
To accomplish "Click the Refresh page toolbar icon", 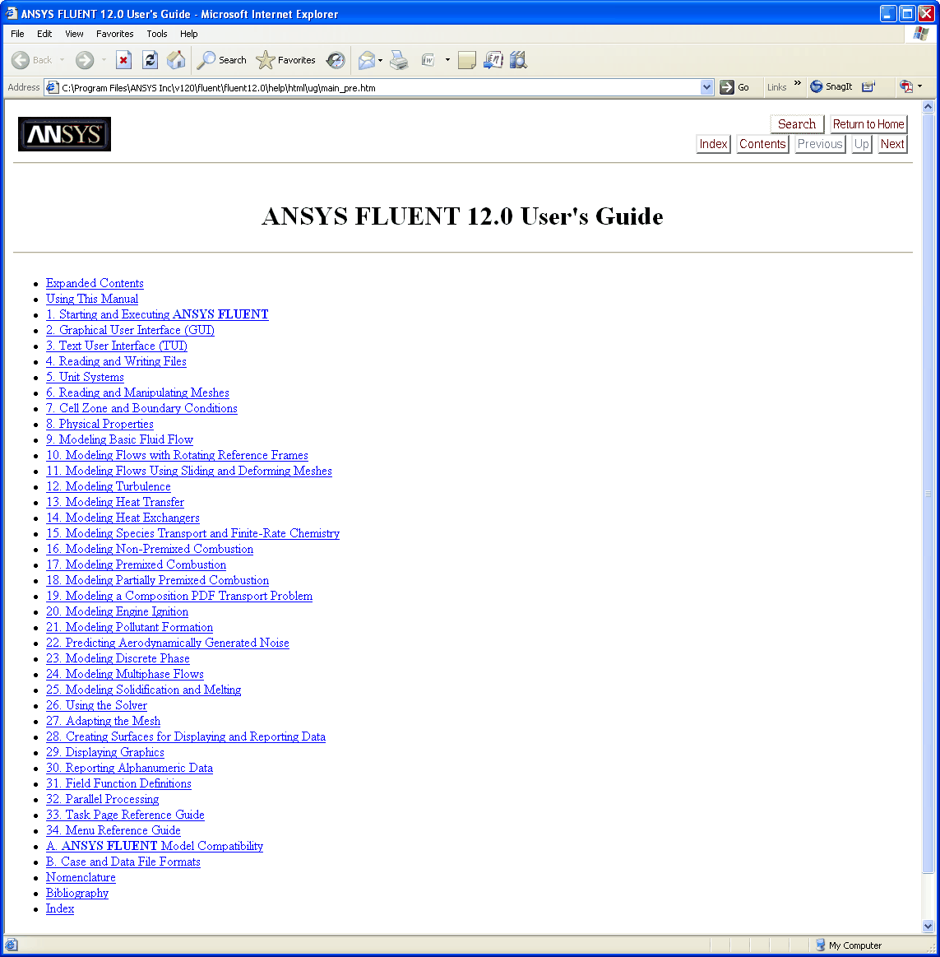I will tap(150, 60).
